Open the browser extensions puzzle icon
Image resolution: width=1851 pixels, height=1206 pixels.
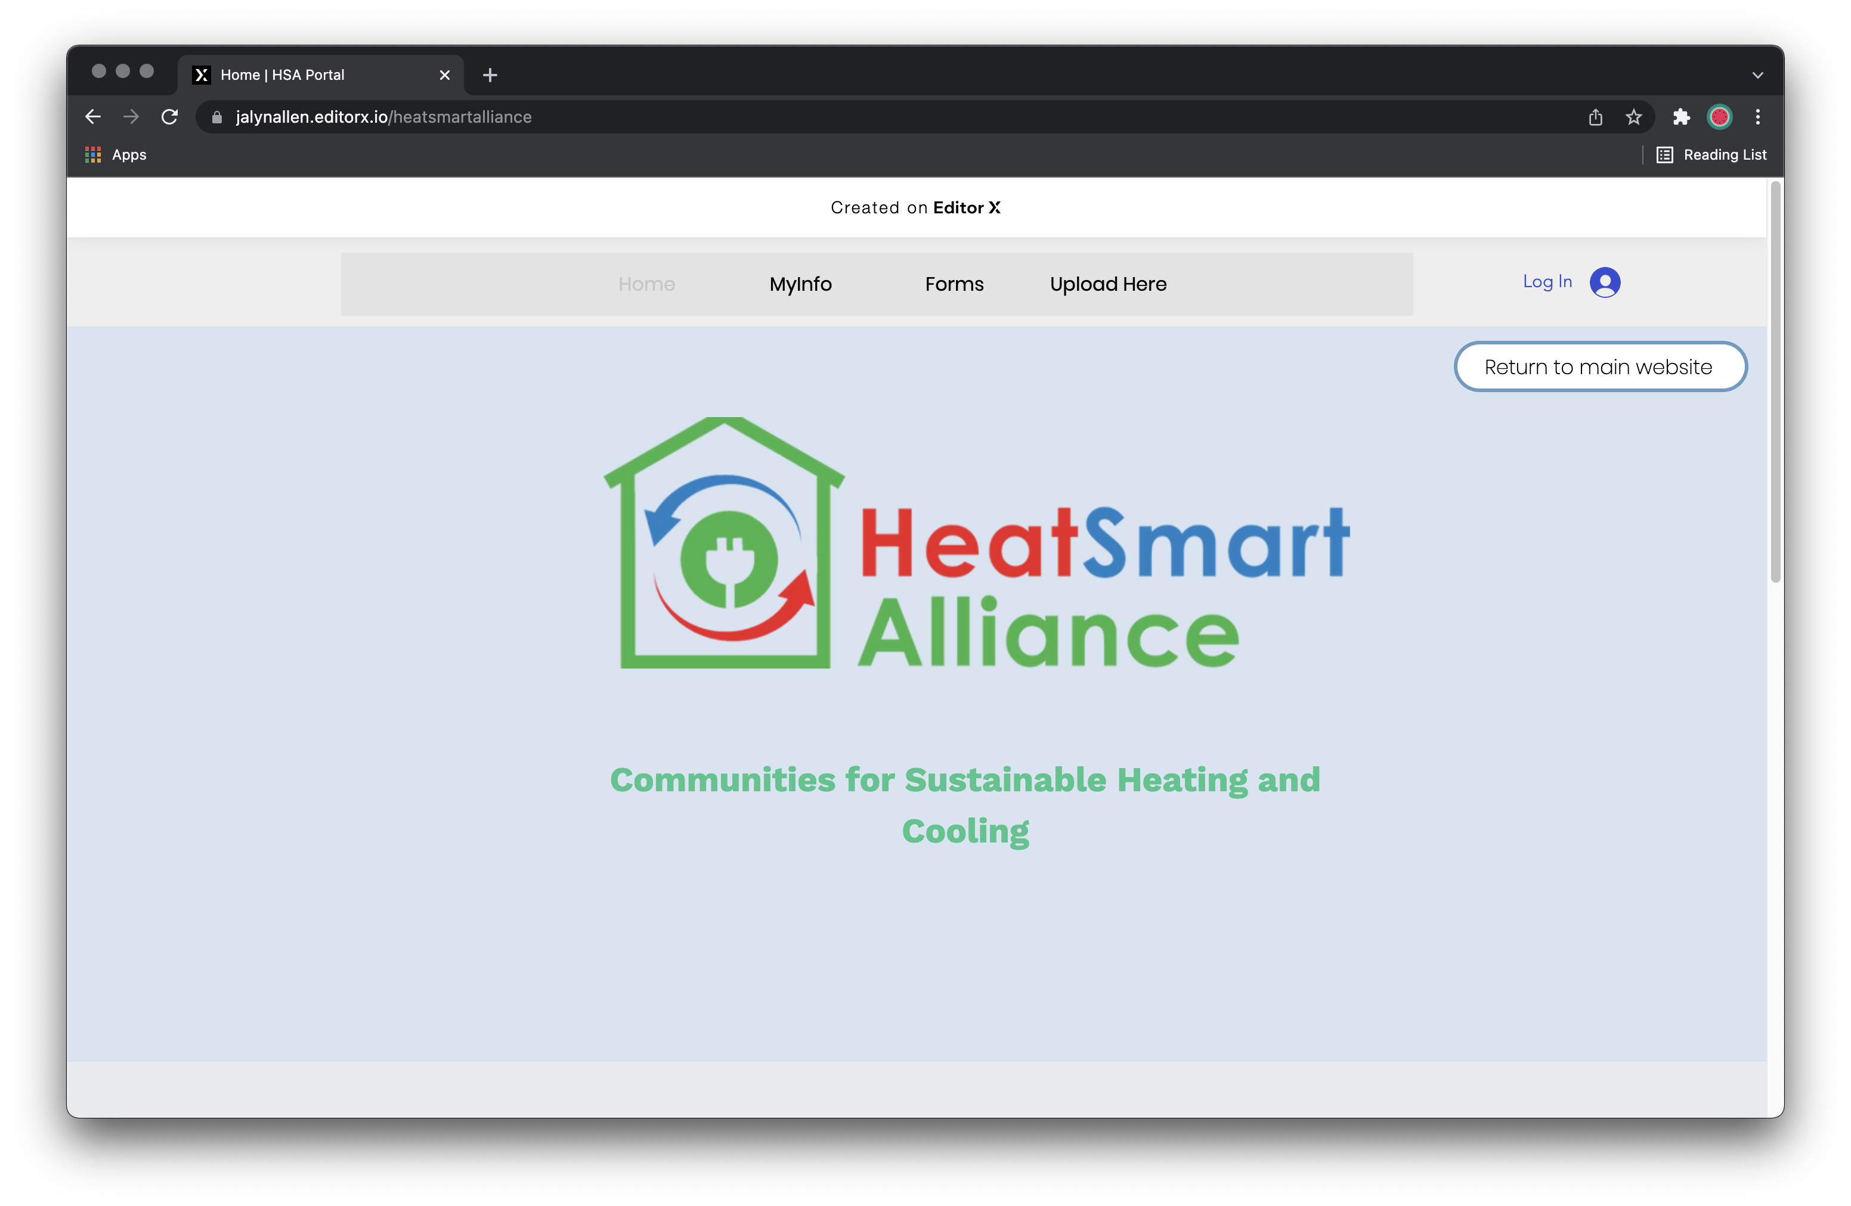click(1680, 117)
